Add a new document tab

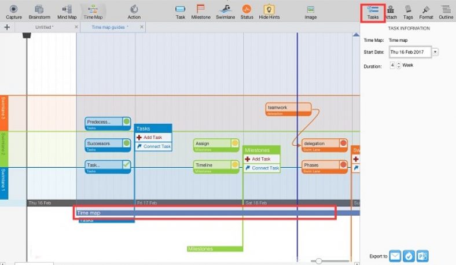(x=7, y=27)
